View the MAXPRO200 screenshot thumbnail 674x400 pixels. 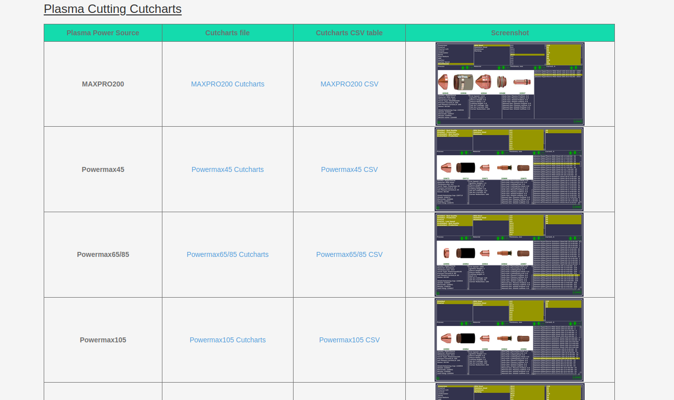pos(510,84)
